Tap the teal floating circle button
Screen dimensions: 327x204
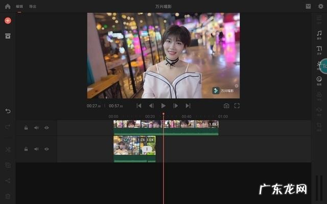(x=323, y=66)
